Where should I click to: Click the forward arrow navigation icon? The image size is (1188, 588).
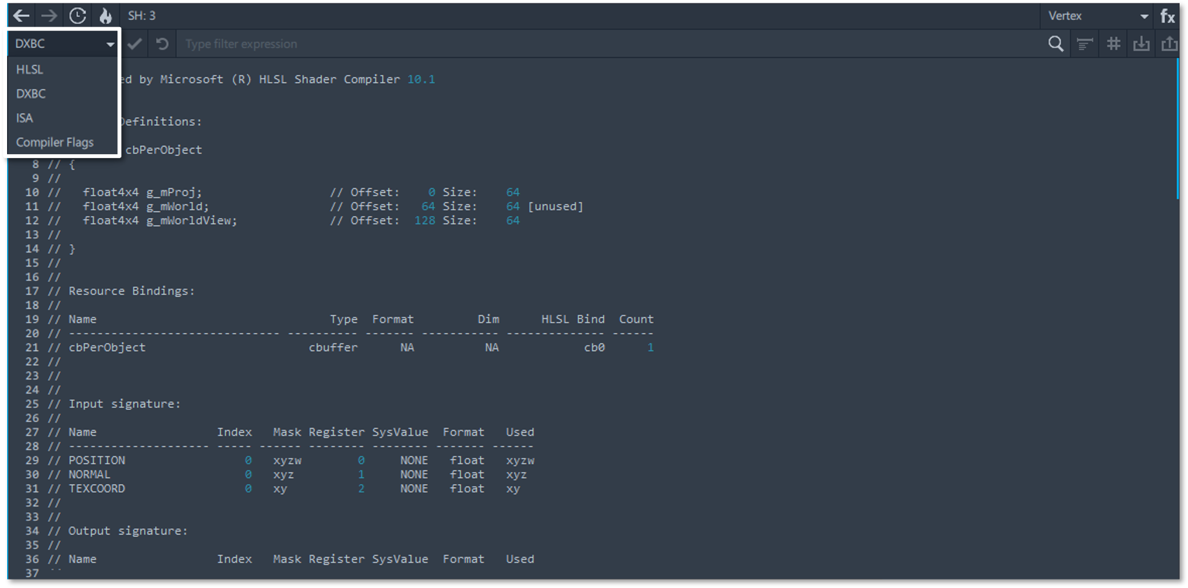click(x=49, y=15)
